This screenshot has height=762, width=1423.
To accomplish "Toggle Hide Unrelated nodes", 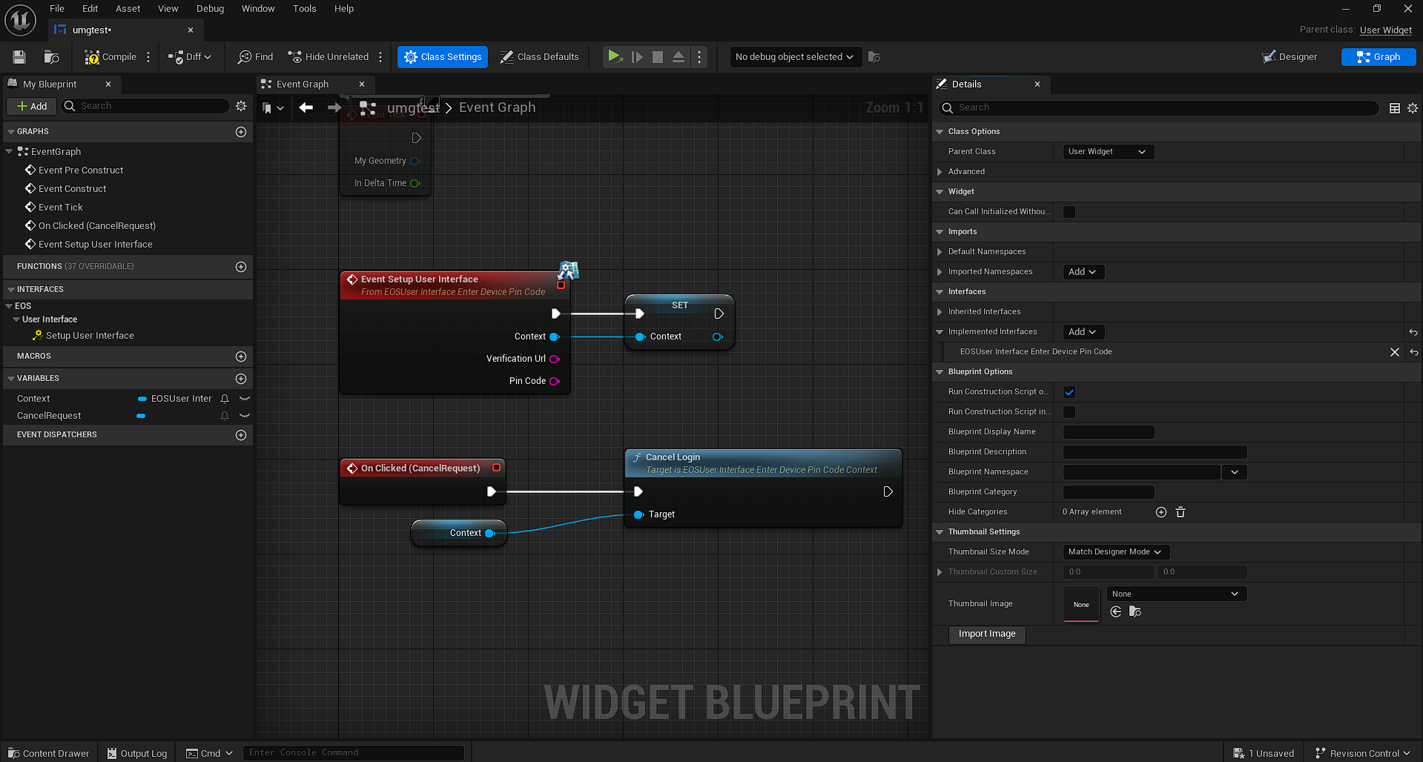I will point(328,56).
